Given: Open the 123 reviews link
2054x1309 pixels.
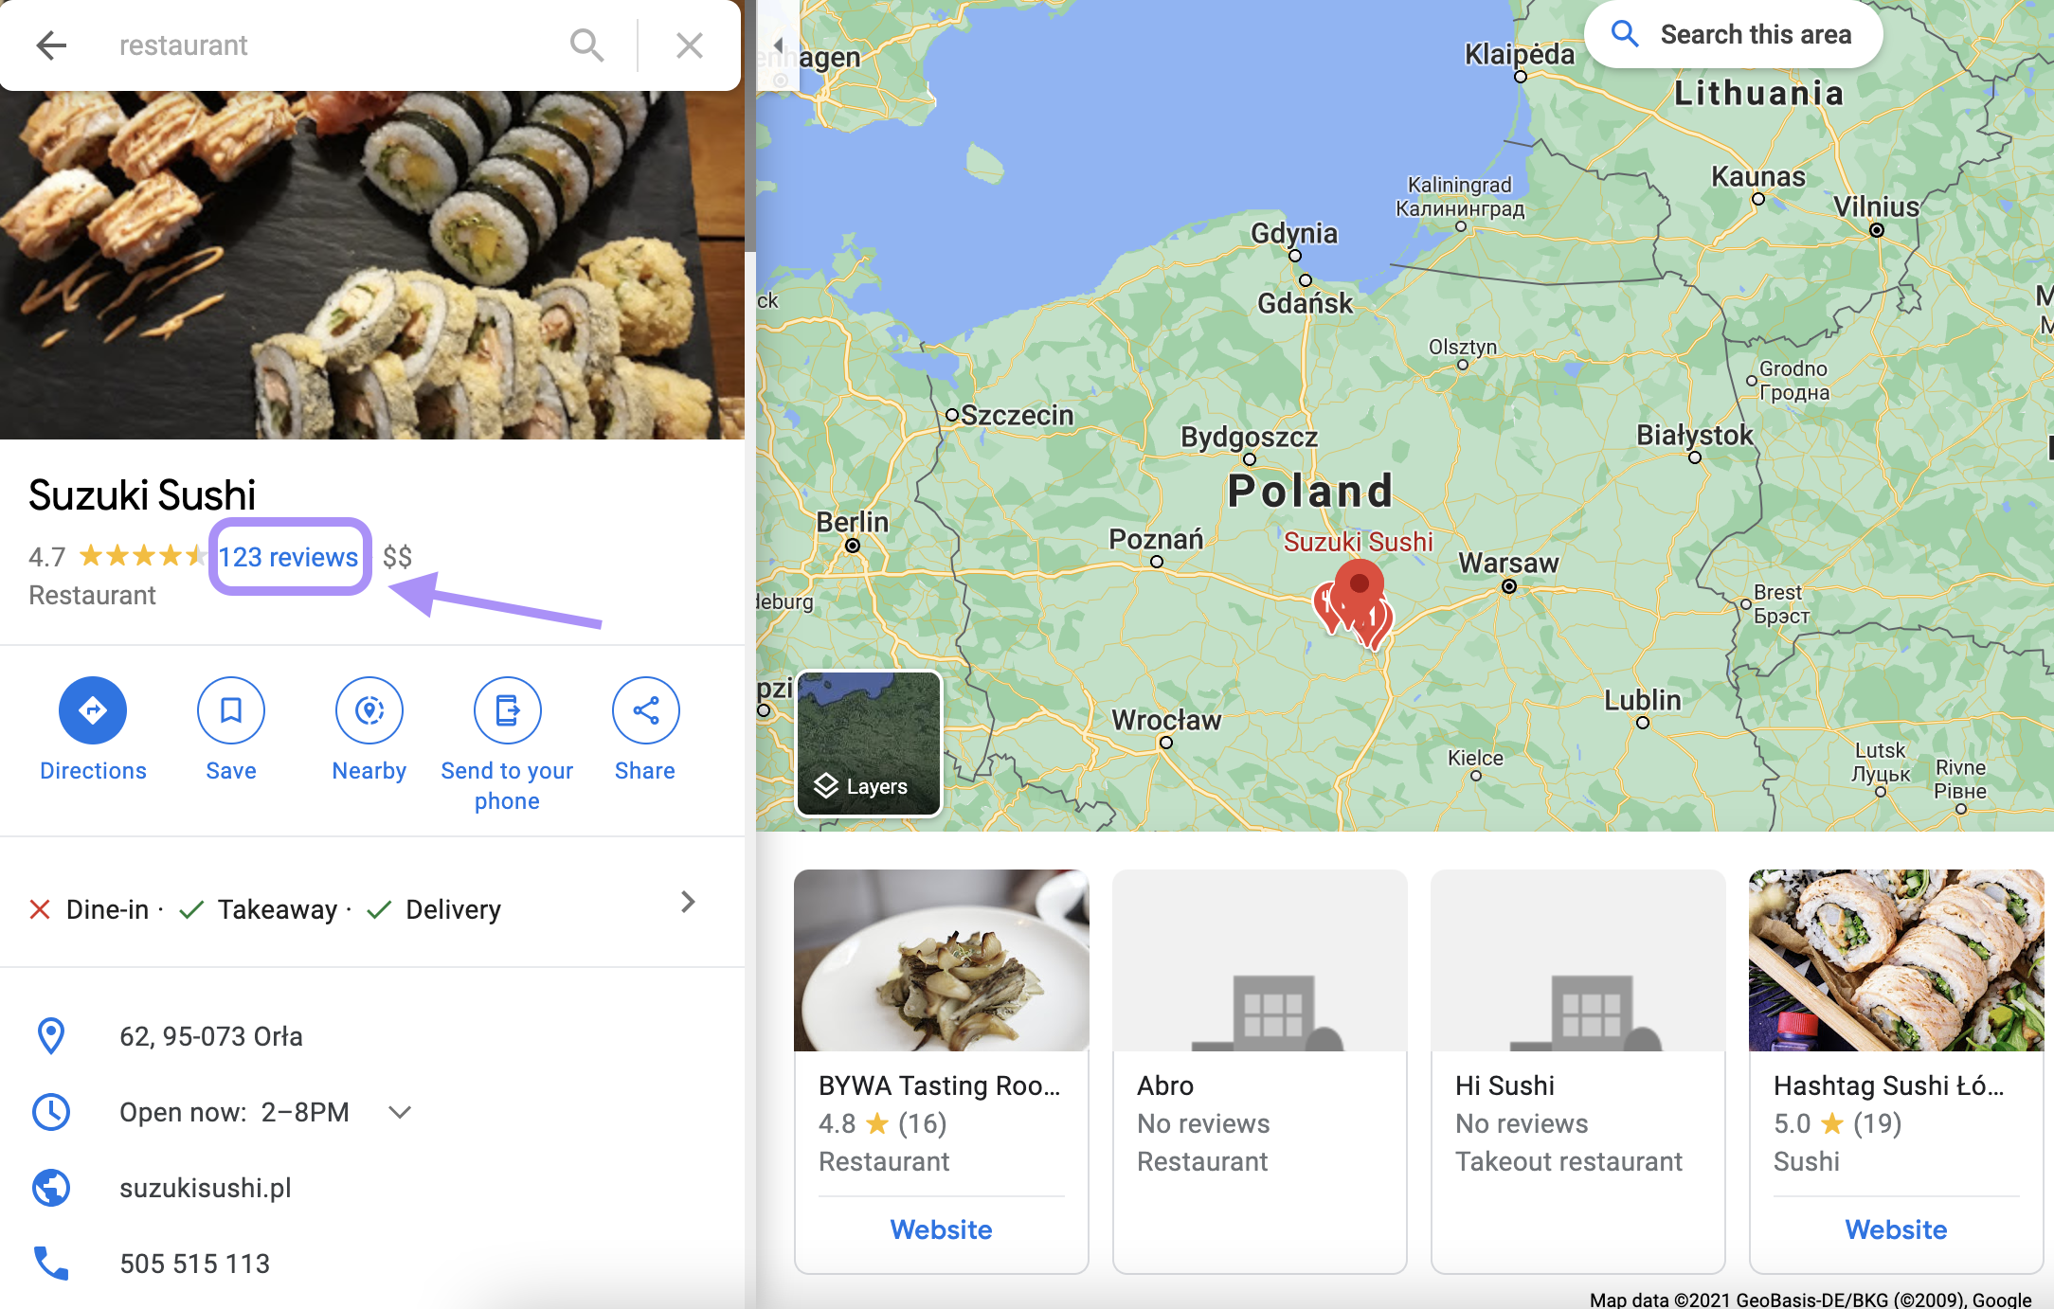Looking at the screenshot, I should [289, 557].
